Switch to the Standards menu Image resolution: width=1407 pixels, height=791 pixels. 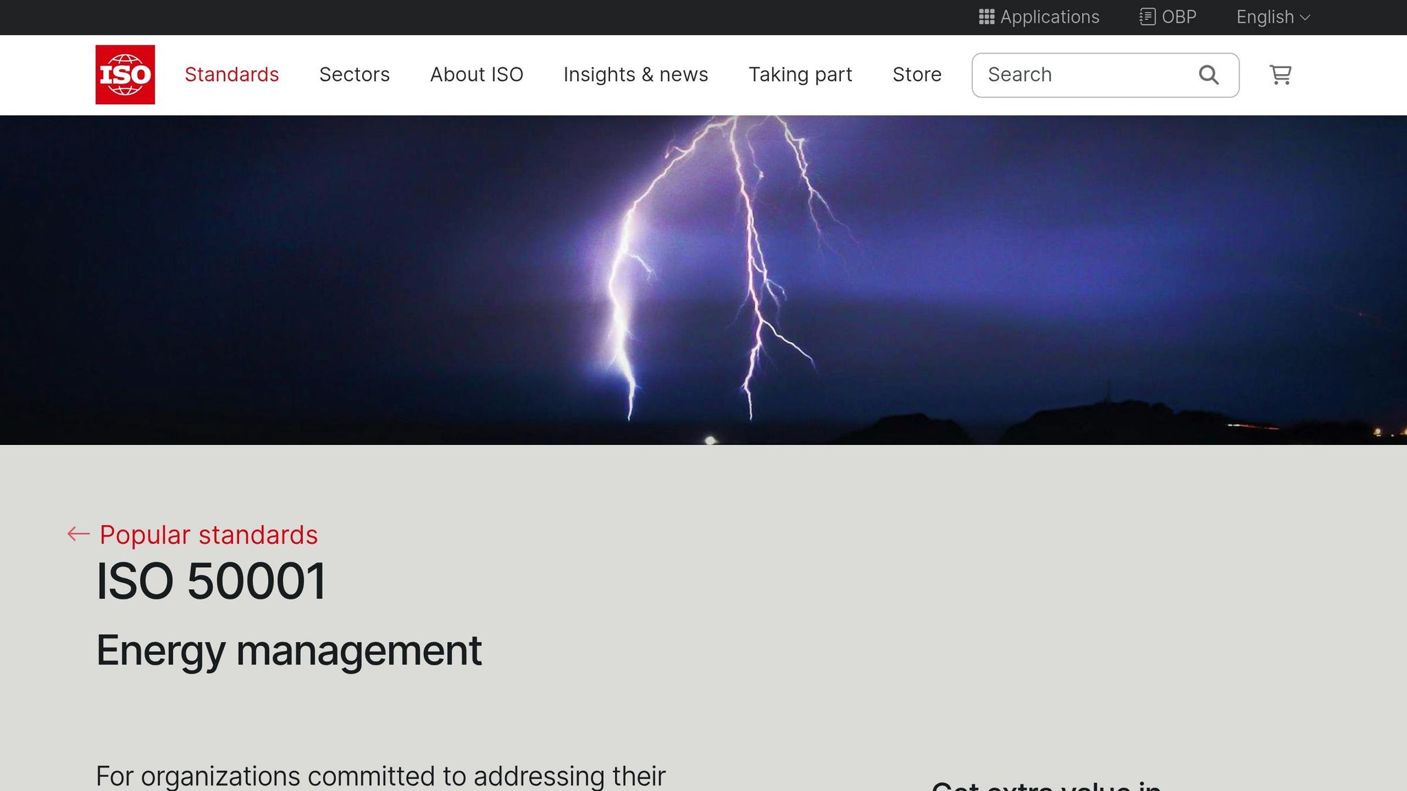click(231, 74)
